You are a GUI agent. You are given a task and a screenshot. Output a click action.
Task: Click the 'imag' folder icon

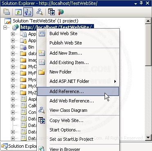(23, 60)
